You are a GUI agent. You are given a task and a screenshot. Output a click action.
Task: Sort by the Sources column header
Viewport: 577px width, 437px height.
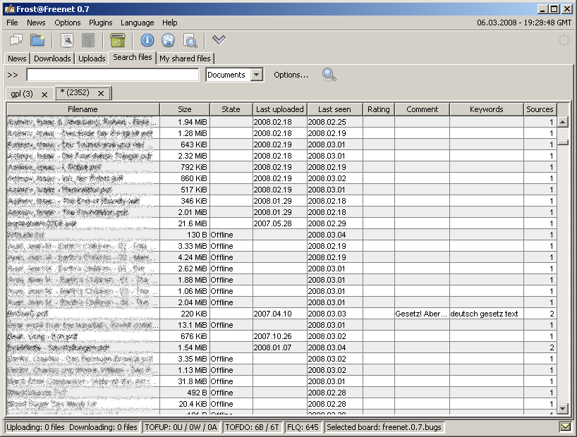[540, 109]
